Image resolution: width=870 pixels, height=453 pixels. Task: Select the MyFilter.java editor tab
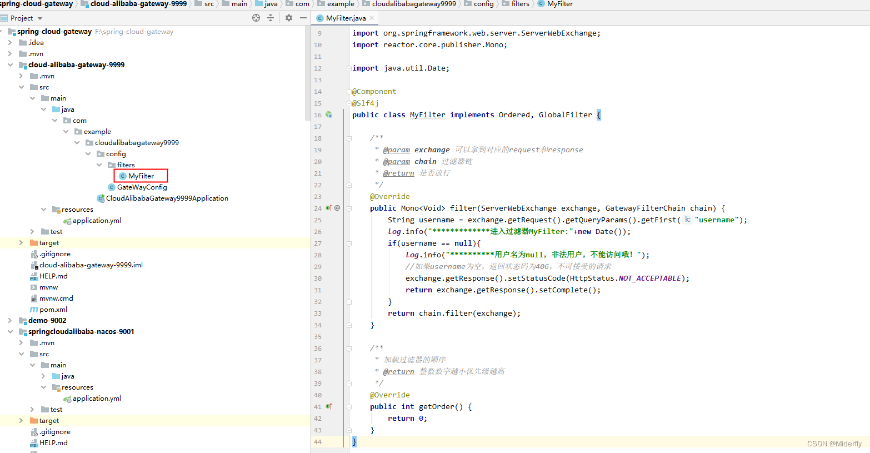(346, 18)
